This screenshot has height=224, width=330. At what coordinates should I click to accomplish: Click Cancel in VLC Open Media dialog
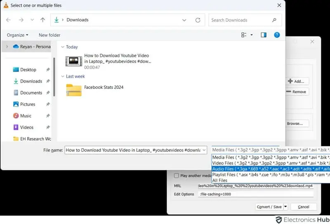[x=304, y=207]
